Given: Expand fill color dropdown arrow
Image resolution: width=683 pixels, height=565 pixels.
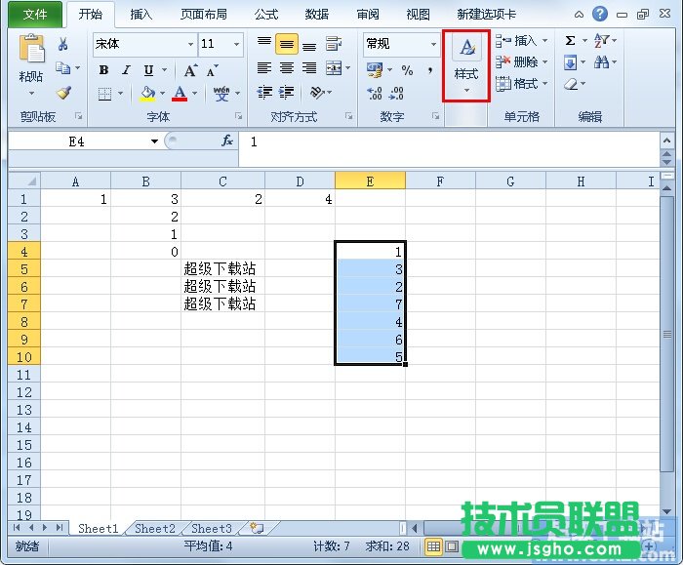Looking at the screenshot, I should click(162, 94).
